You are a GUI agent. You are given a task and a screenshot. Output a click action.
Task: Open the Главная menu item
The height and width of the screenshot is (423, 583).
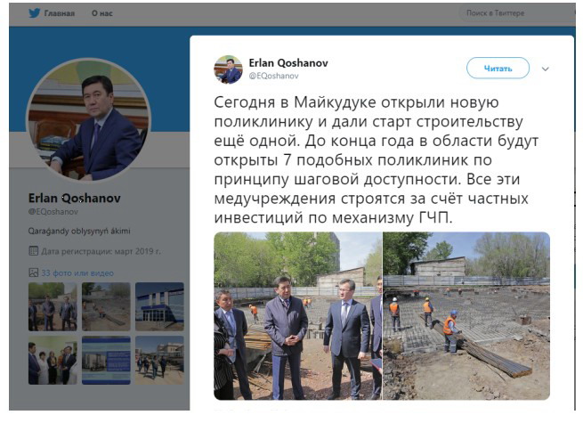[59, 13]
